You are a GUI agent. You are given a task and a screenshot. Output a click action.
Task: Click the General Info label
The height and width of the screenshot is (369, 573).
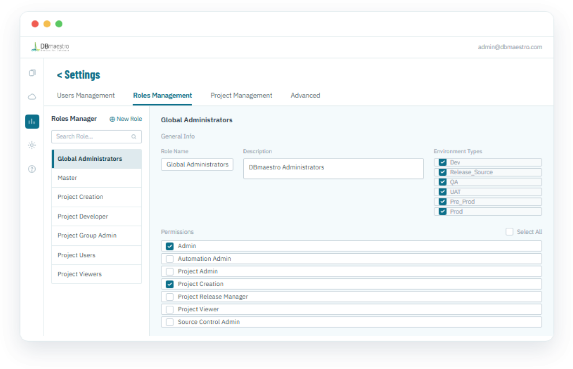tap(178, 136)
